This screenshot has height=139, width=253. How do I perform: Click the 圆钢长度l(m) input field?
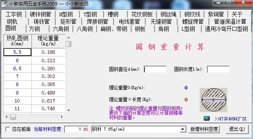point(218,69)
